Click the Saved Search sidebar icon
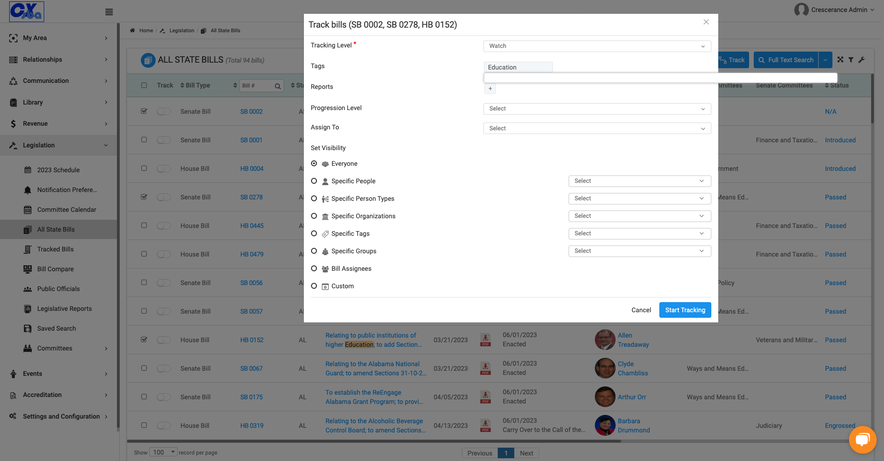The width and height of the screenshot is (884, 461). [28, 328]
